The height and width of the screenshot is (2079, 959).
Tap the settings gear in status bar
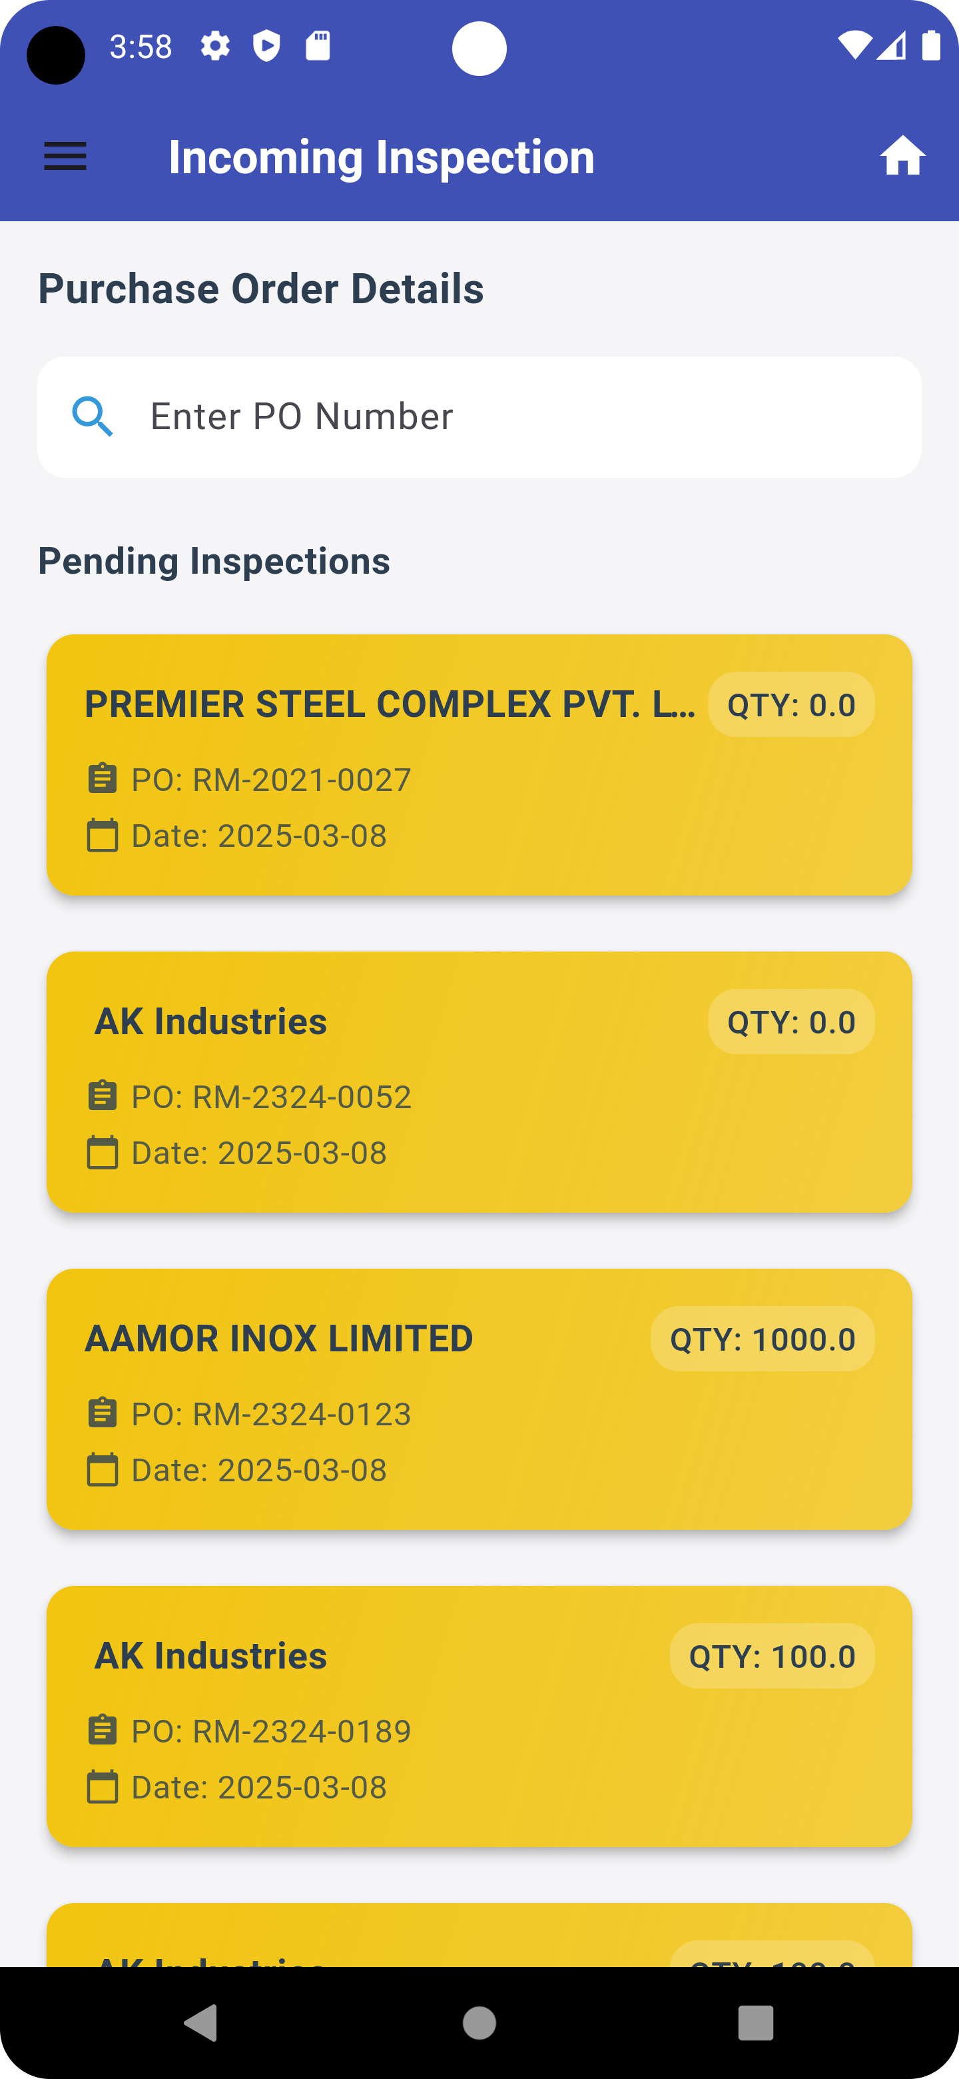tap(215, 46)
